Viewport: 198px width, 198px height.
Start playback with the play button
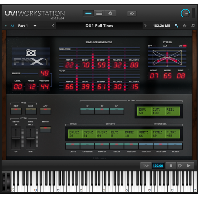189,166
